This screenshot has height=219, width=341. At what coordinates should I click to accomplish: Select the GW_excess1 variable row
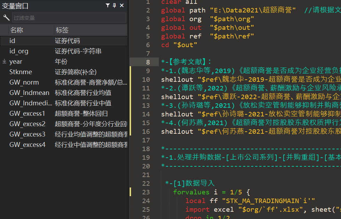tap(64, 114)
